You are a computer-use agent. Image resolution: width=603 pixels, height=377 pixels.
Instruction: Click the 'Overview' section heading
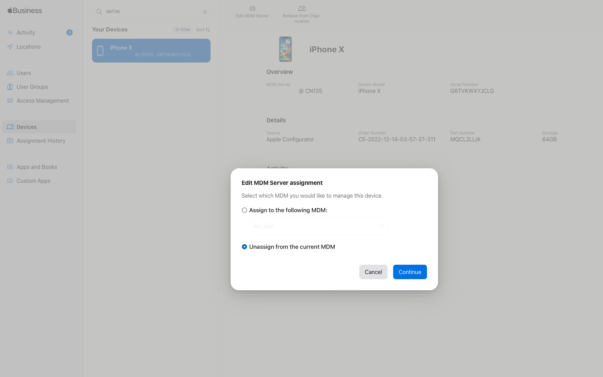coord(279,72)
